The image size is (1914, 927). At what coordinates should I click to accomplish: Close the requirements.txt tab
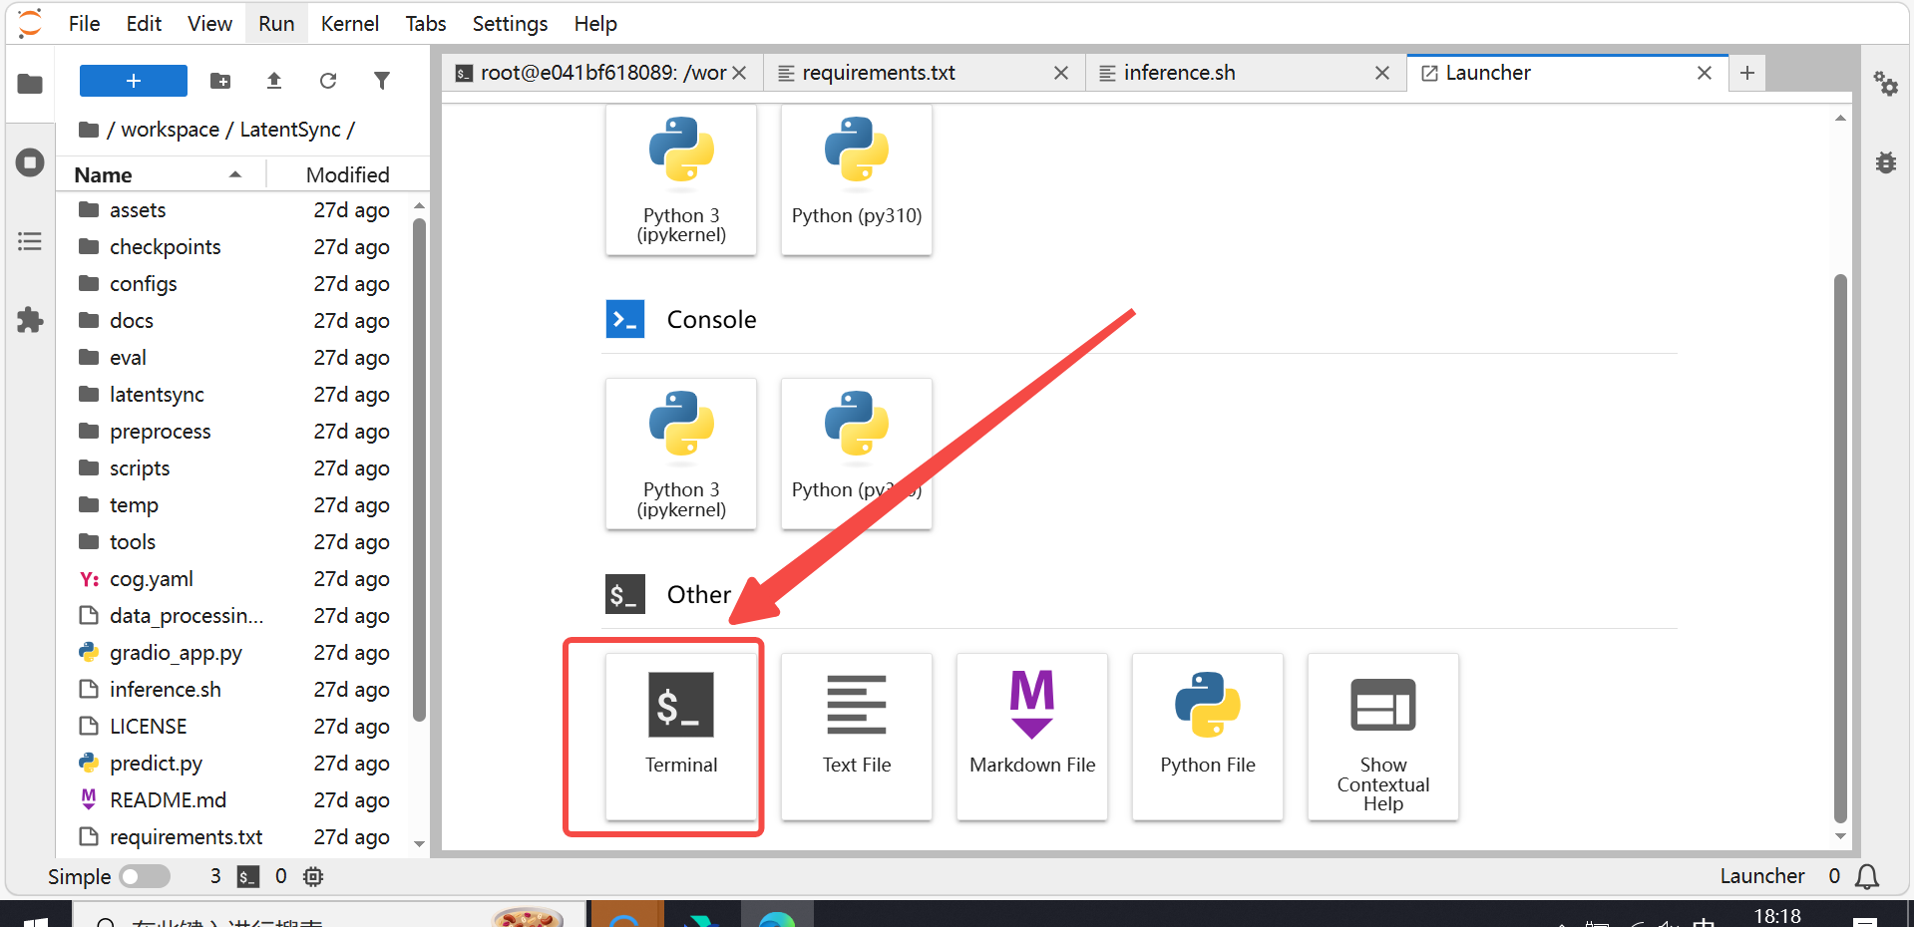pyautogui.click(x=1061, y=73)
